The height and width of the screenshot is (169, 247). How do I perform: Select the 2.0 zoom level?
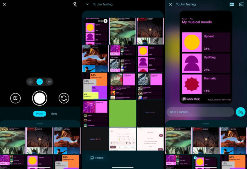49,82
